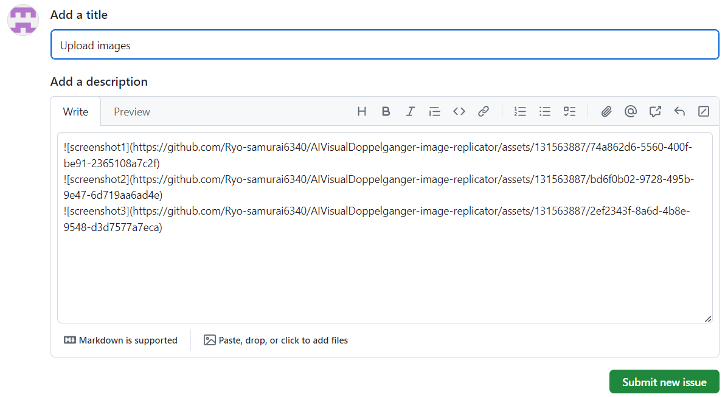Viewport: 725px width, 397px height.
Task: Click Paste, drop, or click to add files
Action: pos(276,340)
